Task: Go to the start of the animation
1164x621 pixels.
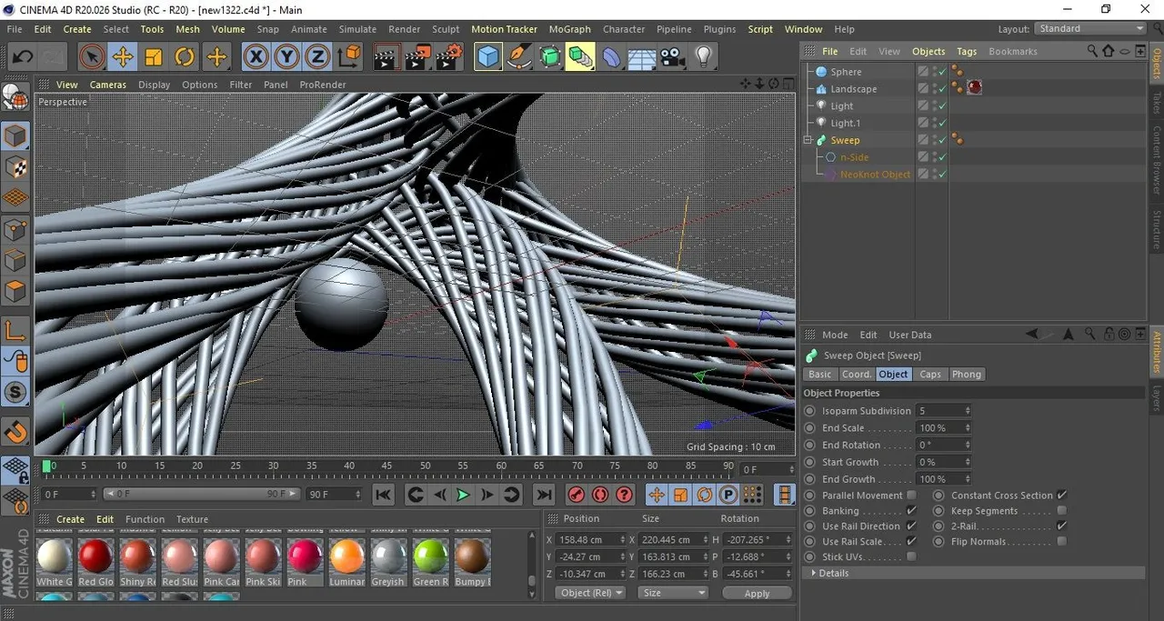Action: (383, 495)
